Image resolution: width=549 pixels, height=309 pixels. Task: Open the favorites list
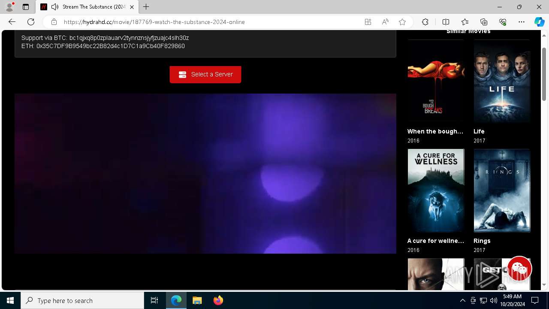(x=465, y=22)
